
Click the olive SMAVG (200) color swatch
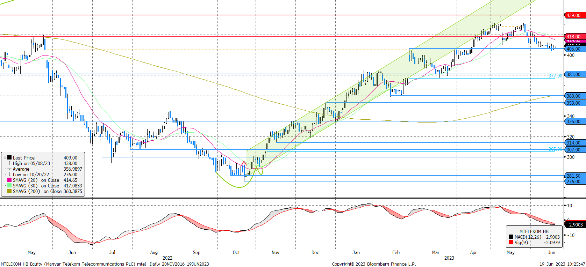coord(10,191)
